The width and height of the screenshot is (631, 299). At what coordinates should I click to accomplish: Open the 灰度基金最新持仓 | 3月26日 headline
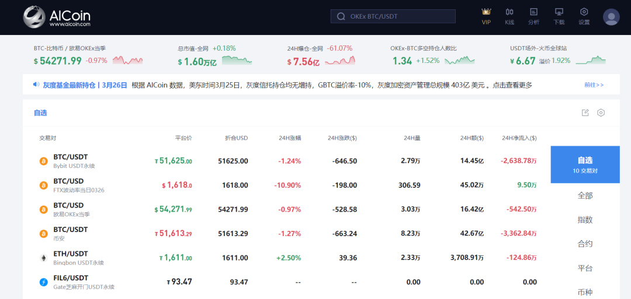coord(85,85)
